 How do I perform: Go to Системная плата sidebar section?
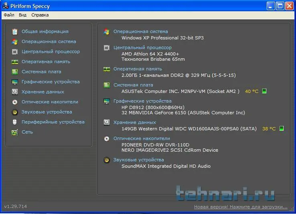41,72
